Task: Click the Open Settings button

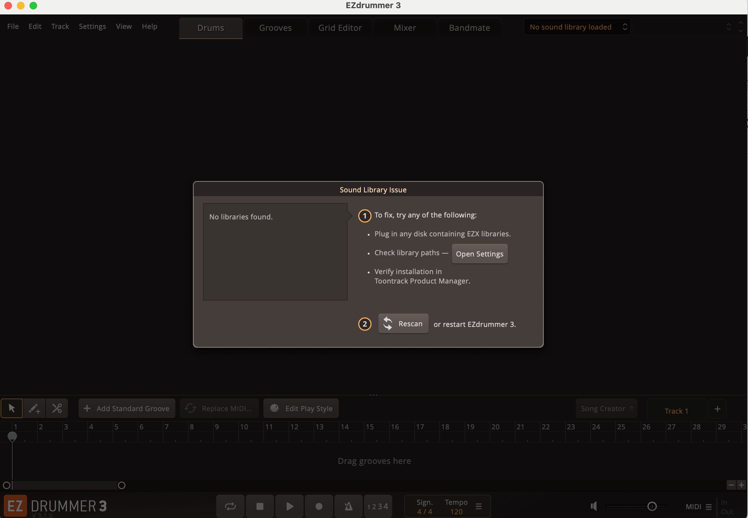Action: coord(480,254)
